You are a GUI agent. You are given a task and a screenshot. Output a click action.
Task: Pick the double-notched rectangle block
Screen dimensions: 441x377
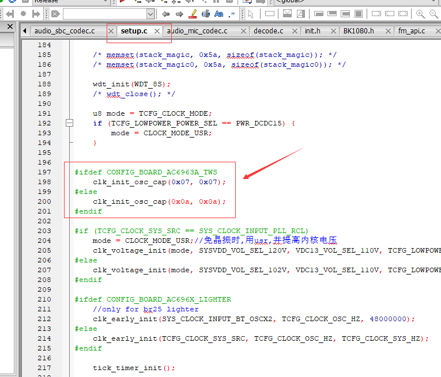point(403,13)
